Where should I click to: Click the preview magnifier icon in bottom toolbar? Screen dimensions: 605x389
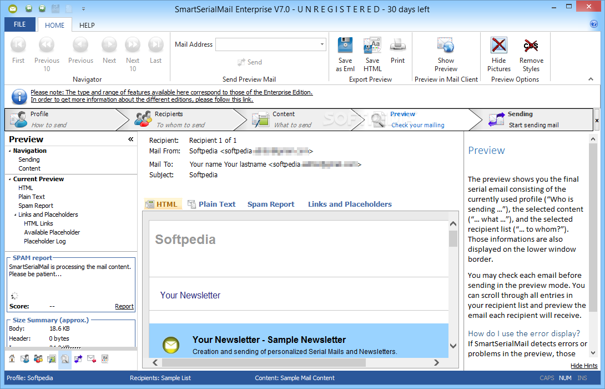(x=65, y=359)
